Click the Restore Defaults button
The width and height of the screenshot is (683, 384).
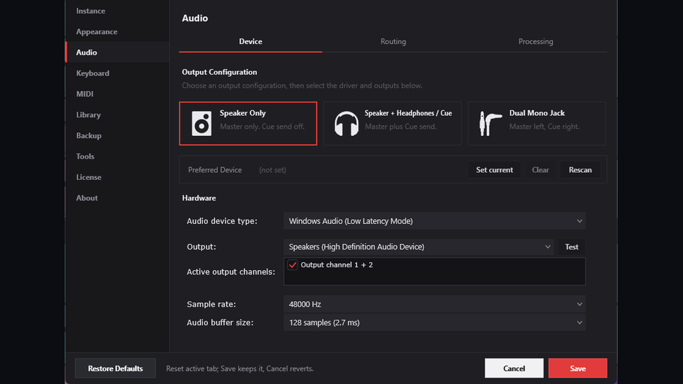pos(115,368)
